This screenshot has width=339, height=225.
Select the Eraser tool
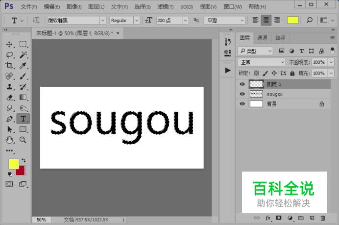9,98
